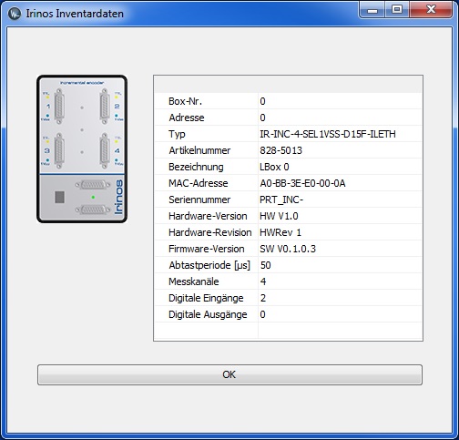Viewport: 459px width, 440px height.
Task: Select the Abtastperiode [µs] label cell
Action: point(207,265)
